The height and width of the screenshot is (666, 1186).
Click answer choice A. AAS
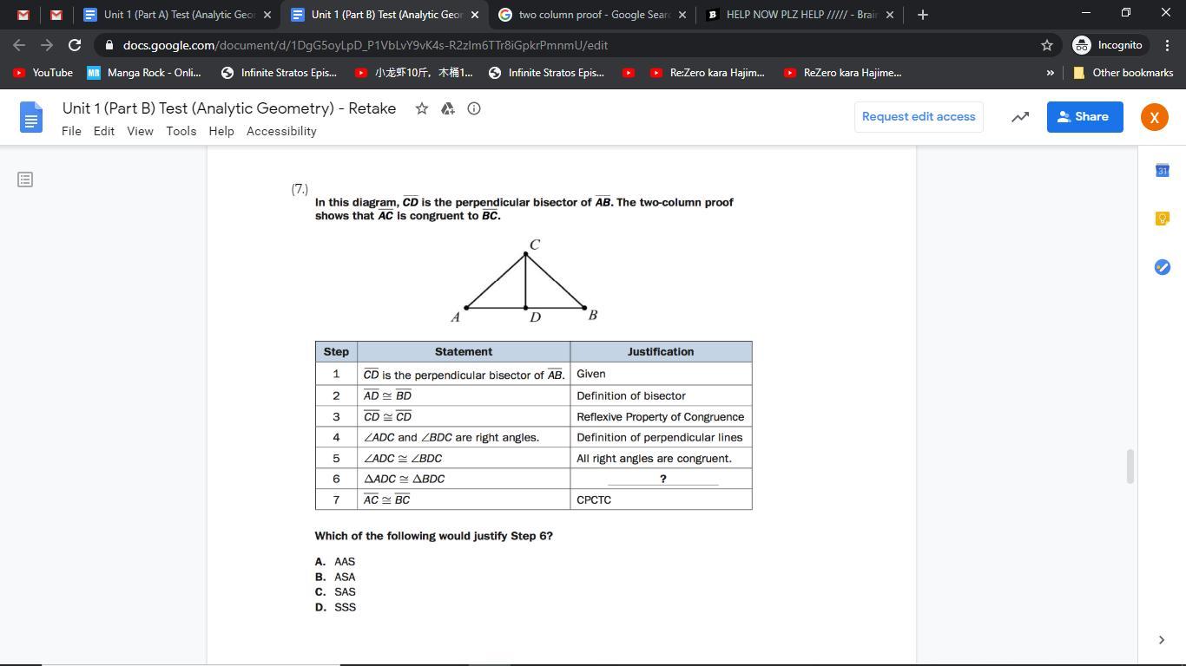pos(335,562)
